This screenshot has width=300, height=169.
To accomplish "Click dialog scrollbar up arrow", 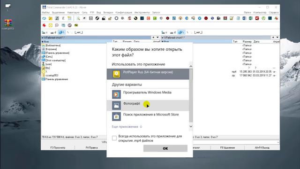I will coord(191,66).
